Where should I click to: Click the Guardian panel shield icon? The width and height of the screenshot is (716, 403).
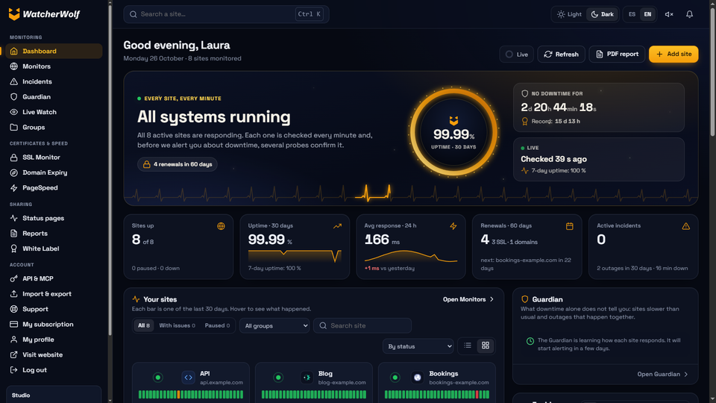(x=524, y=299)
